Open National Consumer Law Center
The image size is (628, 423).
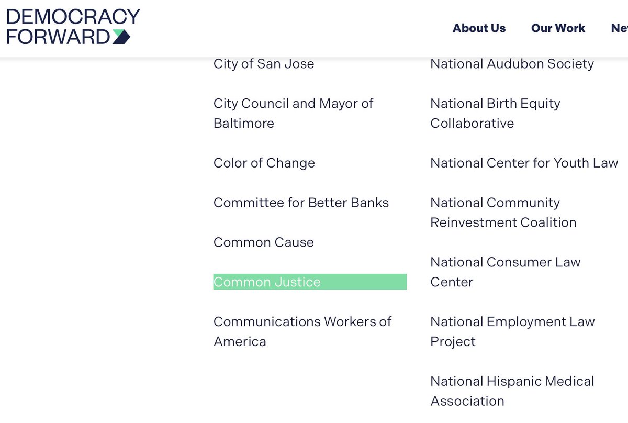coord(505,272)
